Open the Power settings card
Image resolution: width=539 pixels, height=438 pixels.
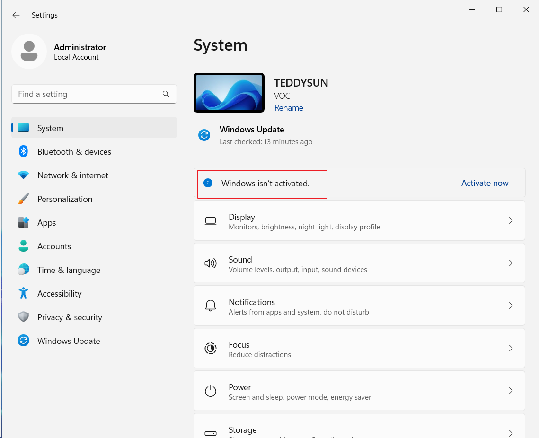pos(359,391)
